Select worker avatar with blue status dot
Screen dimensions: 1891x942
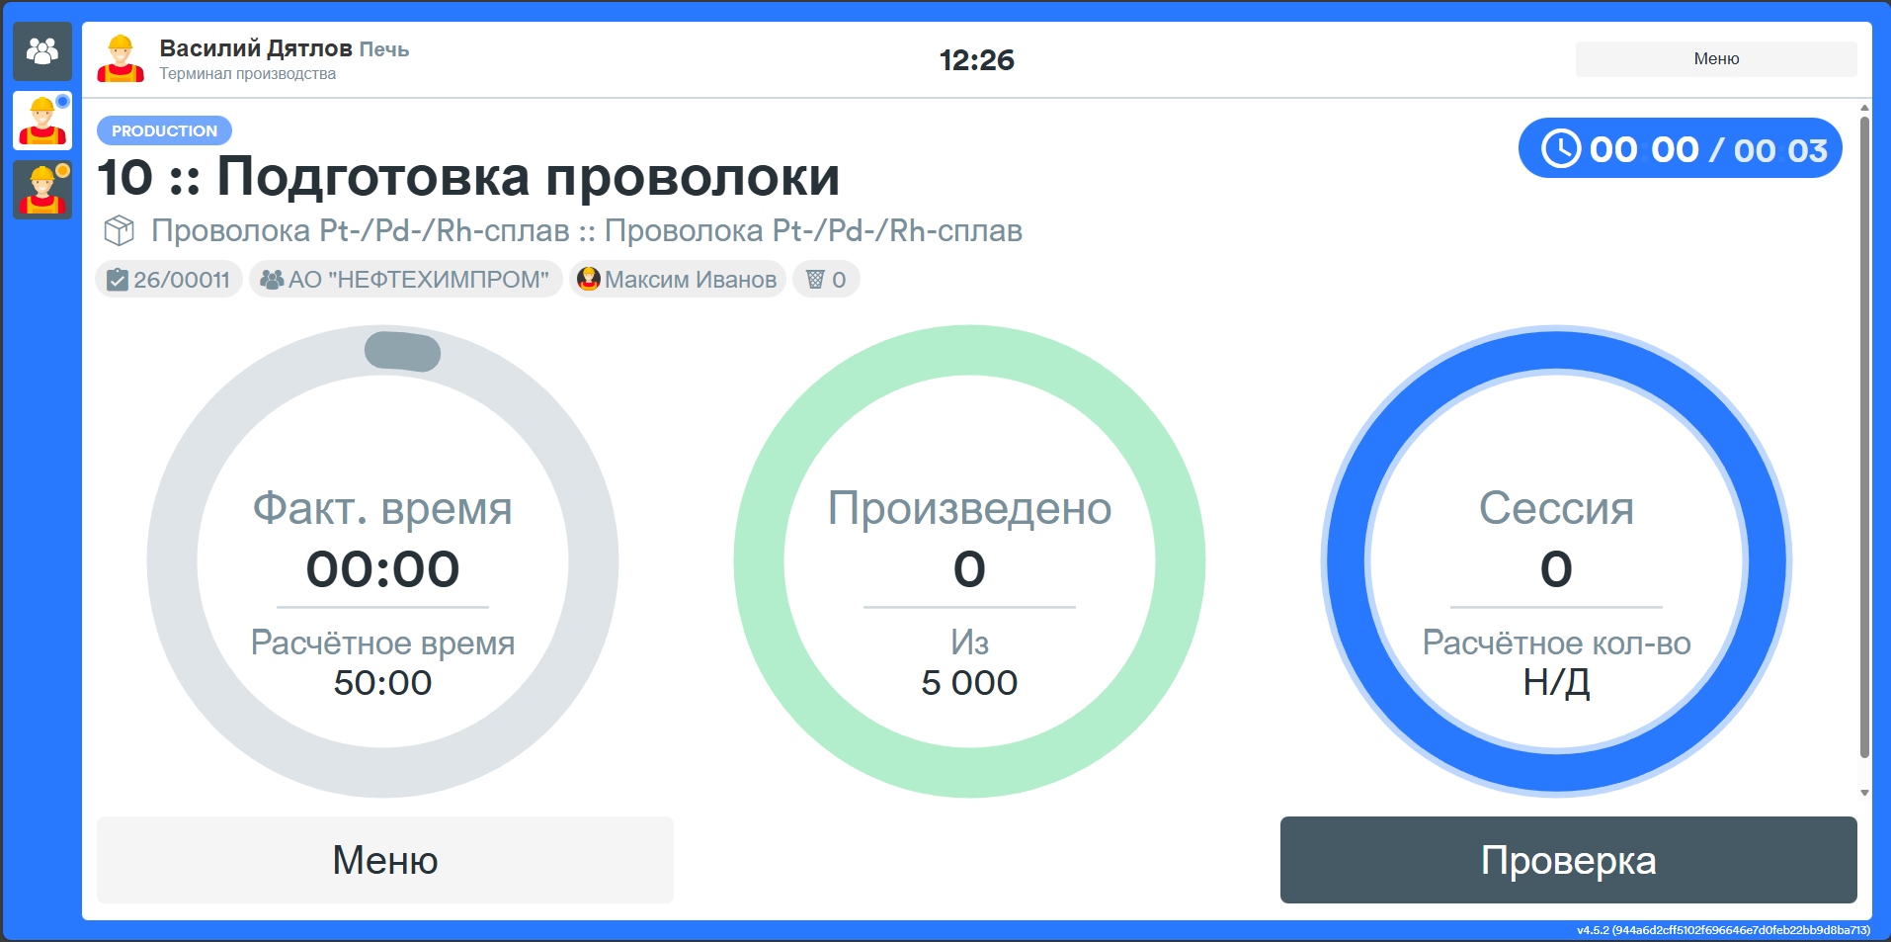coord(42,121)
